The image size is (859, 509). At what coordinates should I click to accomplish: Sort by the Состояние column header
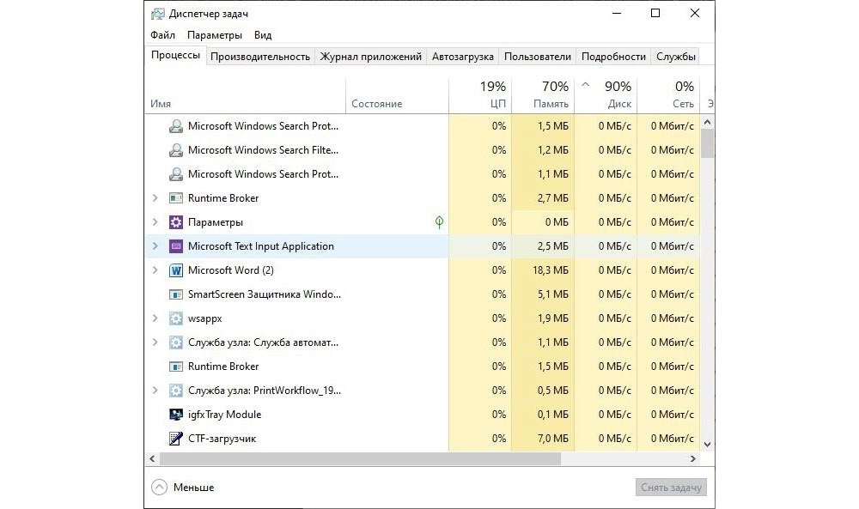397,96
